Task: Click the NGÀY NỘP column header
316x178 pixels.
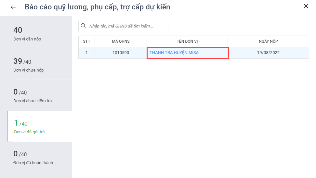Action: [268, 41]
